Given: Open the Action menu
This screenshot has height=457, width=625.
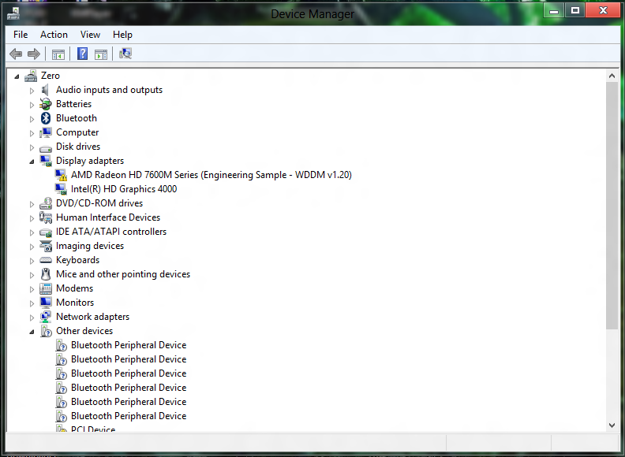Looking at the screenshot, I should (54, 35).
